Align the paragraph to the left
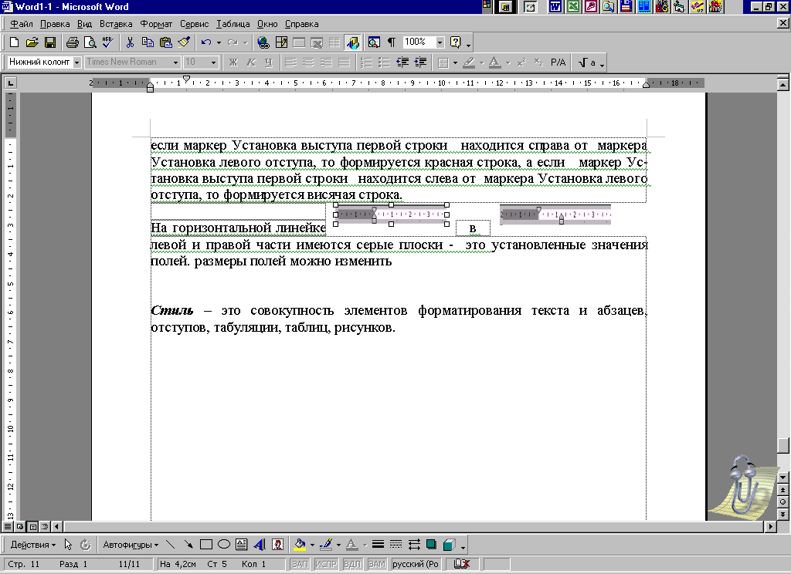 coord(290,62)
